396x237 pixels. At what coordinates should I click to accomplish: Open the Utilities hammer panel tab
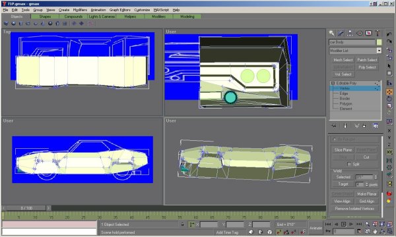378,33
